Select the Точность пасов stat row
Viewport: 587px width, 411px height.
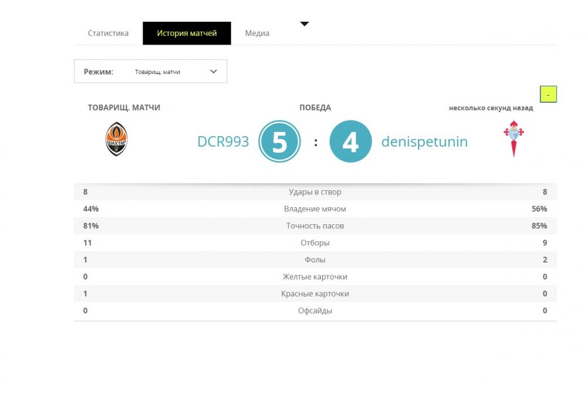click(315, 226)
